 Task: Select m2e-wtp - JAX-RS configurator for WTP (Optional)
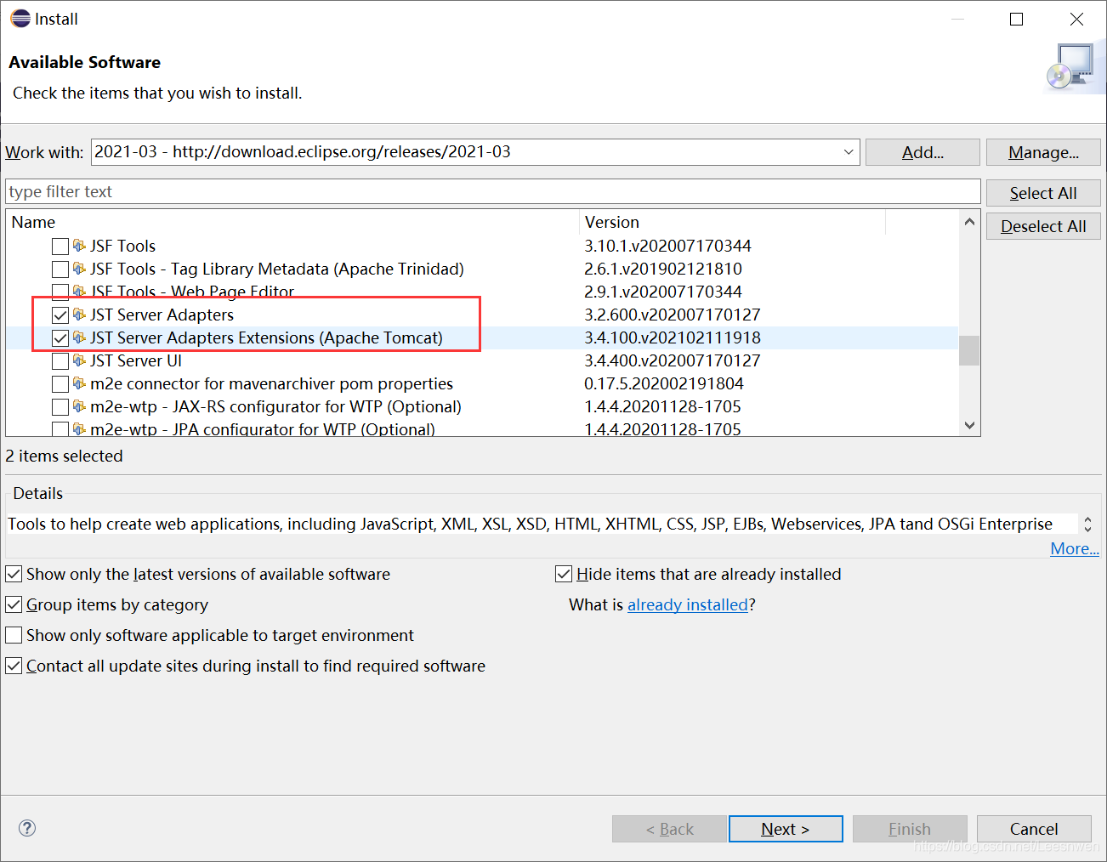(276, 406)
